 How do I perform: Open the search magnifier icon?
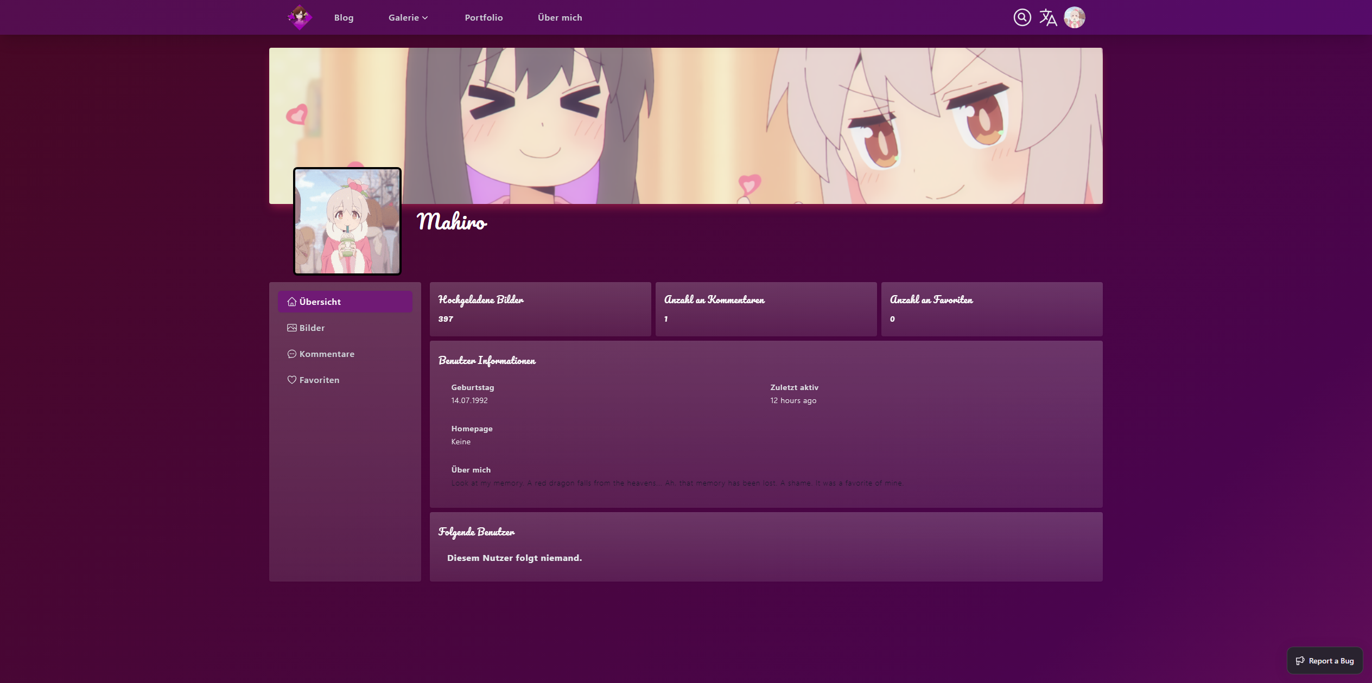click(1022, 17)
